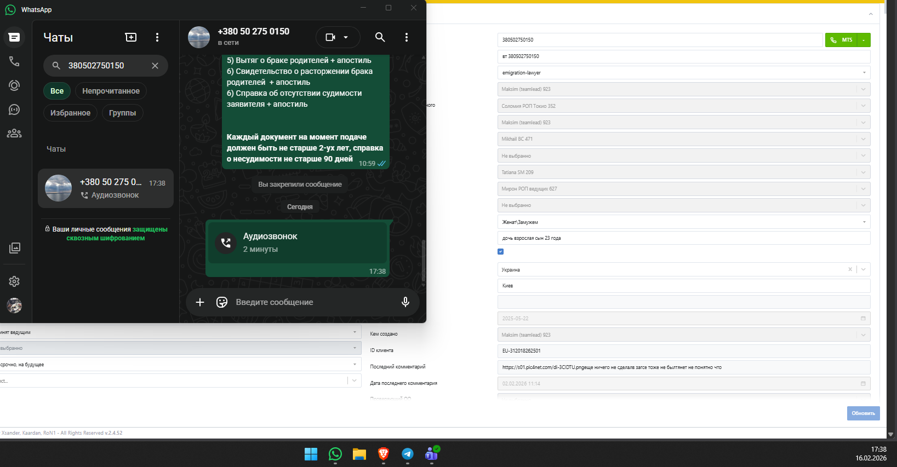
Task: Search within the open conversation
Action: tap(380, 37)
